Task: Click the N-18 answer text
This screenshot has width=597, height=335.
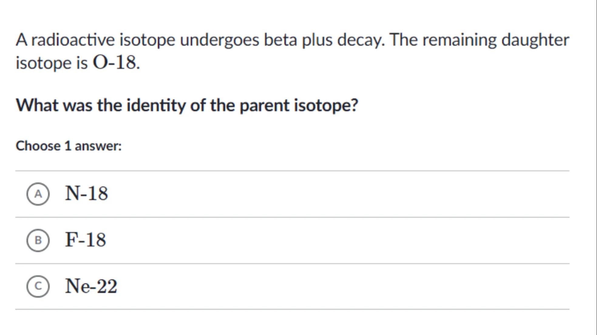Action: (86, 193)
